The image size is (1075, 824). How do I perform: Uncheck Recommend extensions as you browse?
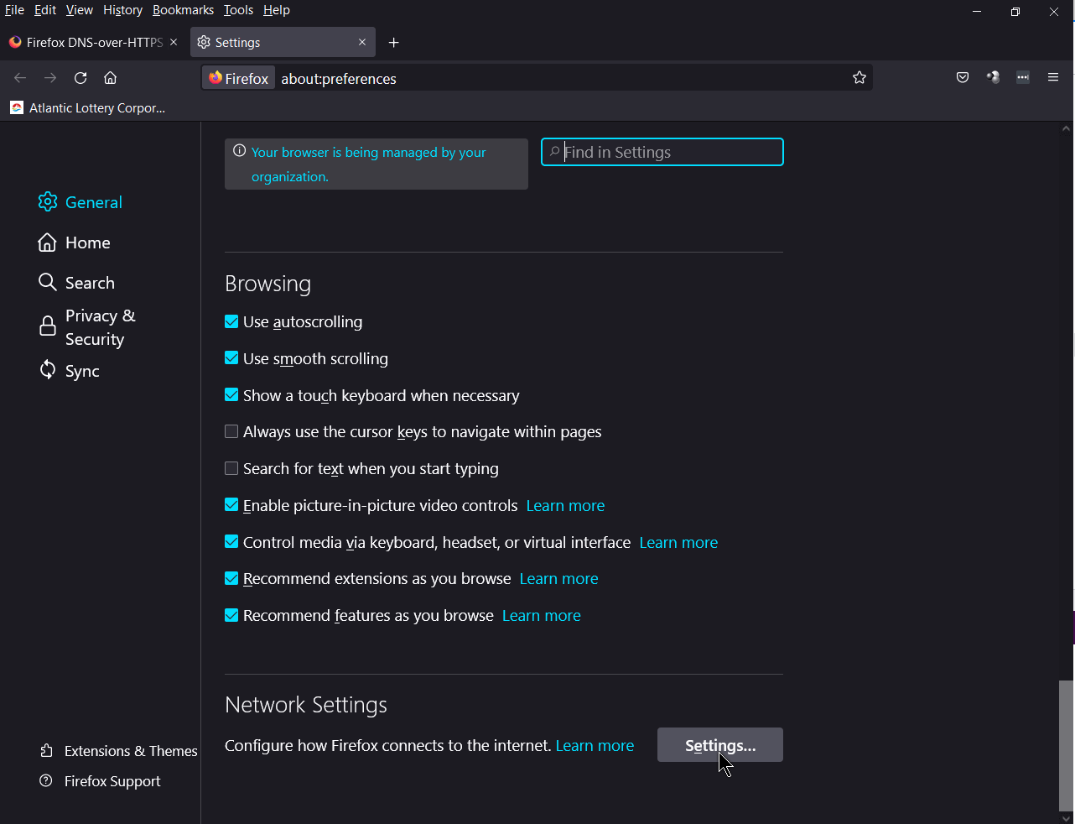231,578
